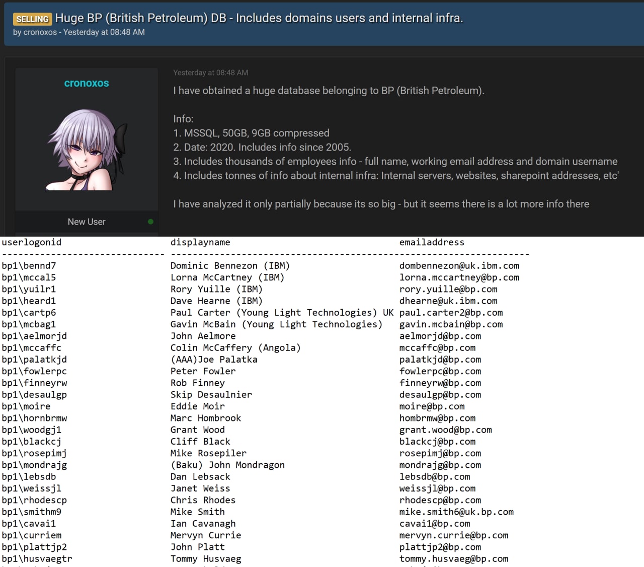This screenshot has width=644, height=567.
Task: Select display name (AAA)Joe Palatka
Action: (x=214, y=360)
